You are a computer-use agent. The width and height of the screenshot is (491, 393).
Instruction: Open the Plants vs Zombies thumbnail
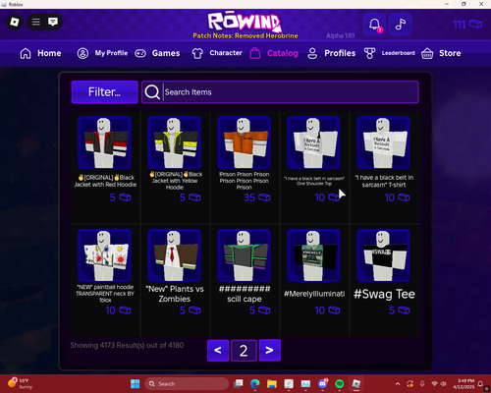pos(174,255)
